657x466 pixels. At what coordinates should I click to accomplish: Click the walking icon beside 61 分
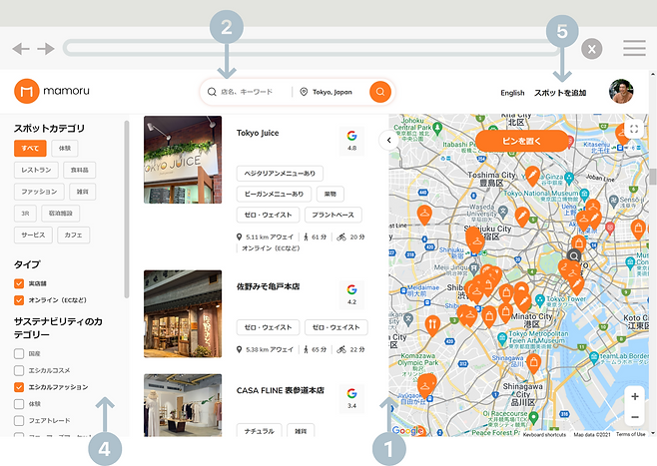point(306,236)
